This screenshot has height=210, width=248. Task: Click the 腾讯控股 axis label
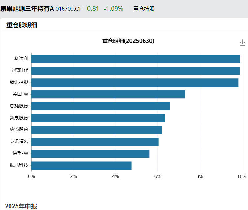[x=19, y=82]
